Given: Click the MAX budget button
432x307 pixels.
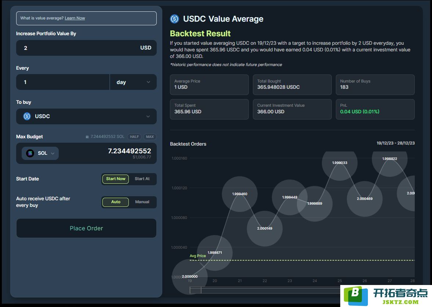Looking at the screenshot, I should tap(150, 136).
